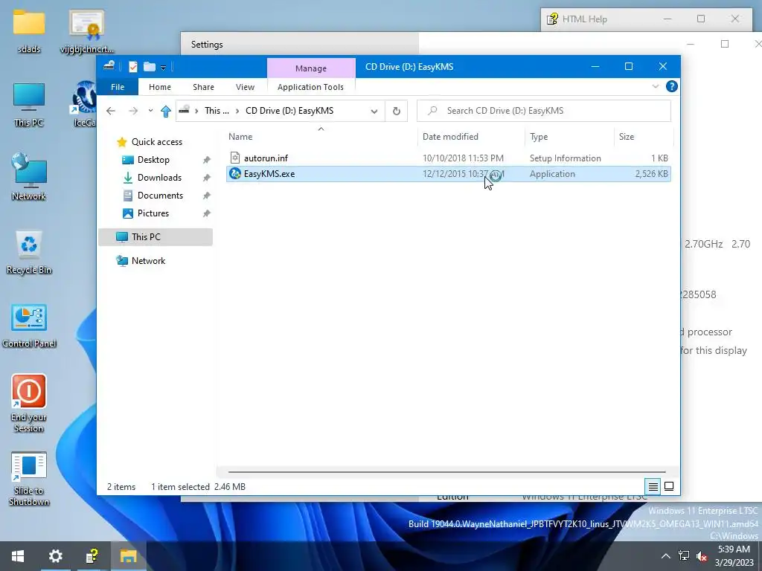Click 'This ...' breadcrumb in address bar

217,111
